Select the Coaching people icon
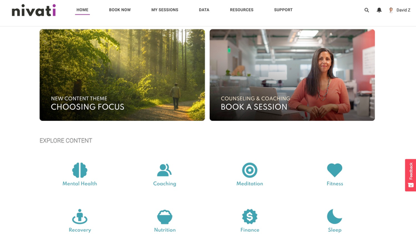Image resolution: width=416 pixels, height=234 pixels. click(164, 170)
